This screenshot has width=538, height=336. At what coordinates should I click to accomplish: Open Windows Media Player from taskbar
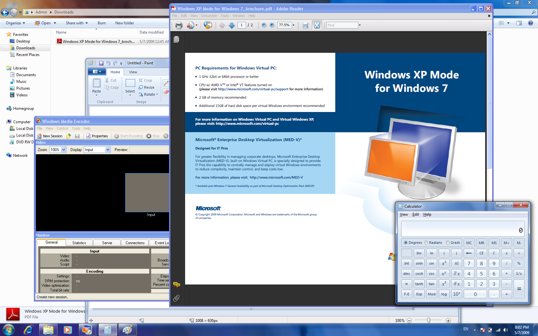point(67,330)
